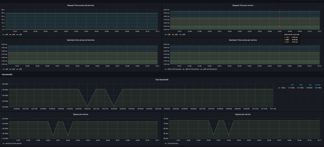This screenshot has width=324, height=147.
Task: Open the Upstream Time across per service panel title
Action: 243,40
